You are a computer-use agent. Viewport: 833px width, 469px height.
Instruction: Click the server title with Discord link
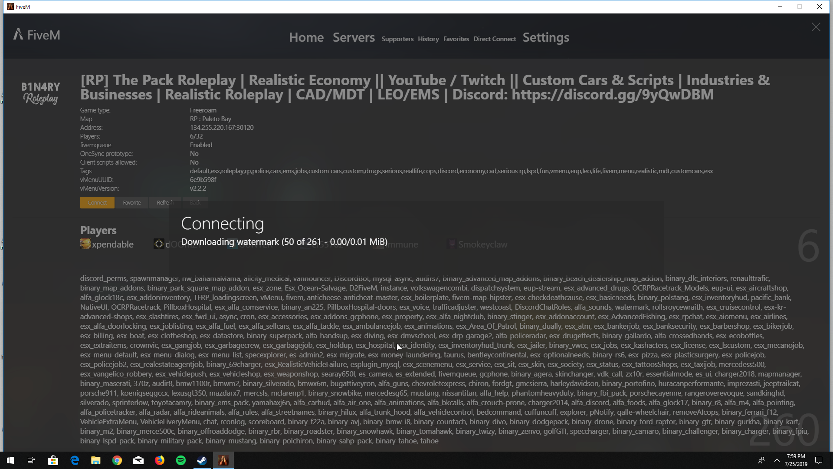(425, 87)
